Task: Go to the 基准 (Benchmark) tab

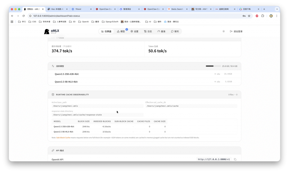Action: click(161, 31)
